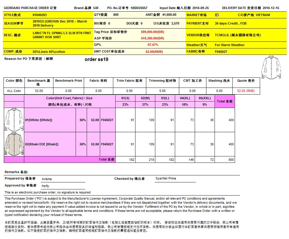Viewport: 289px width, 239px height.
Task: Select style number 01049203
Action: click(40, 15)
